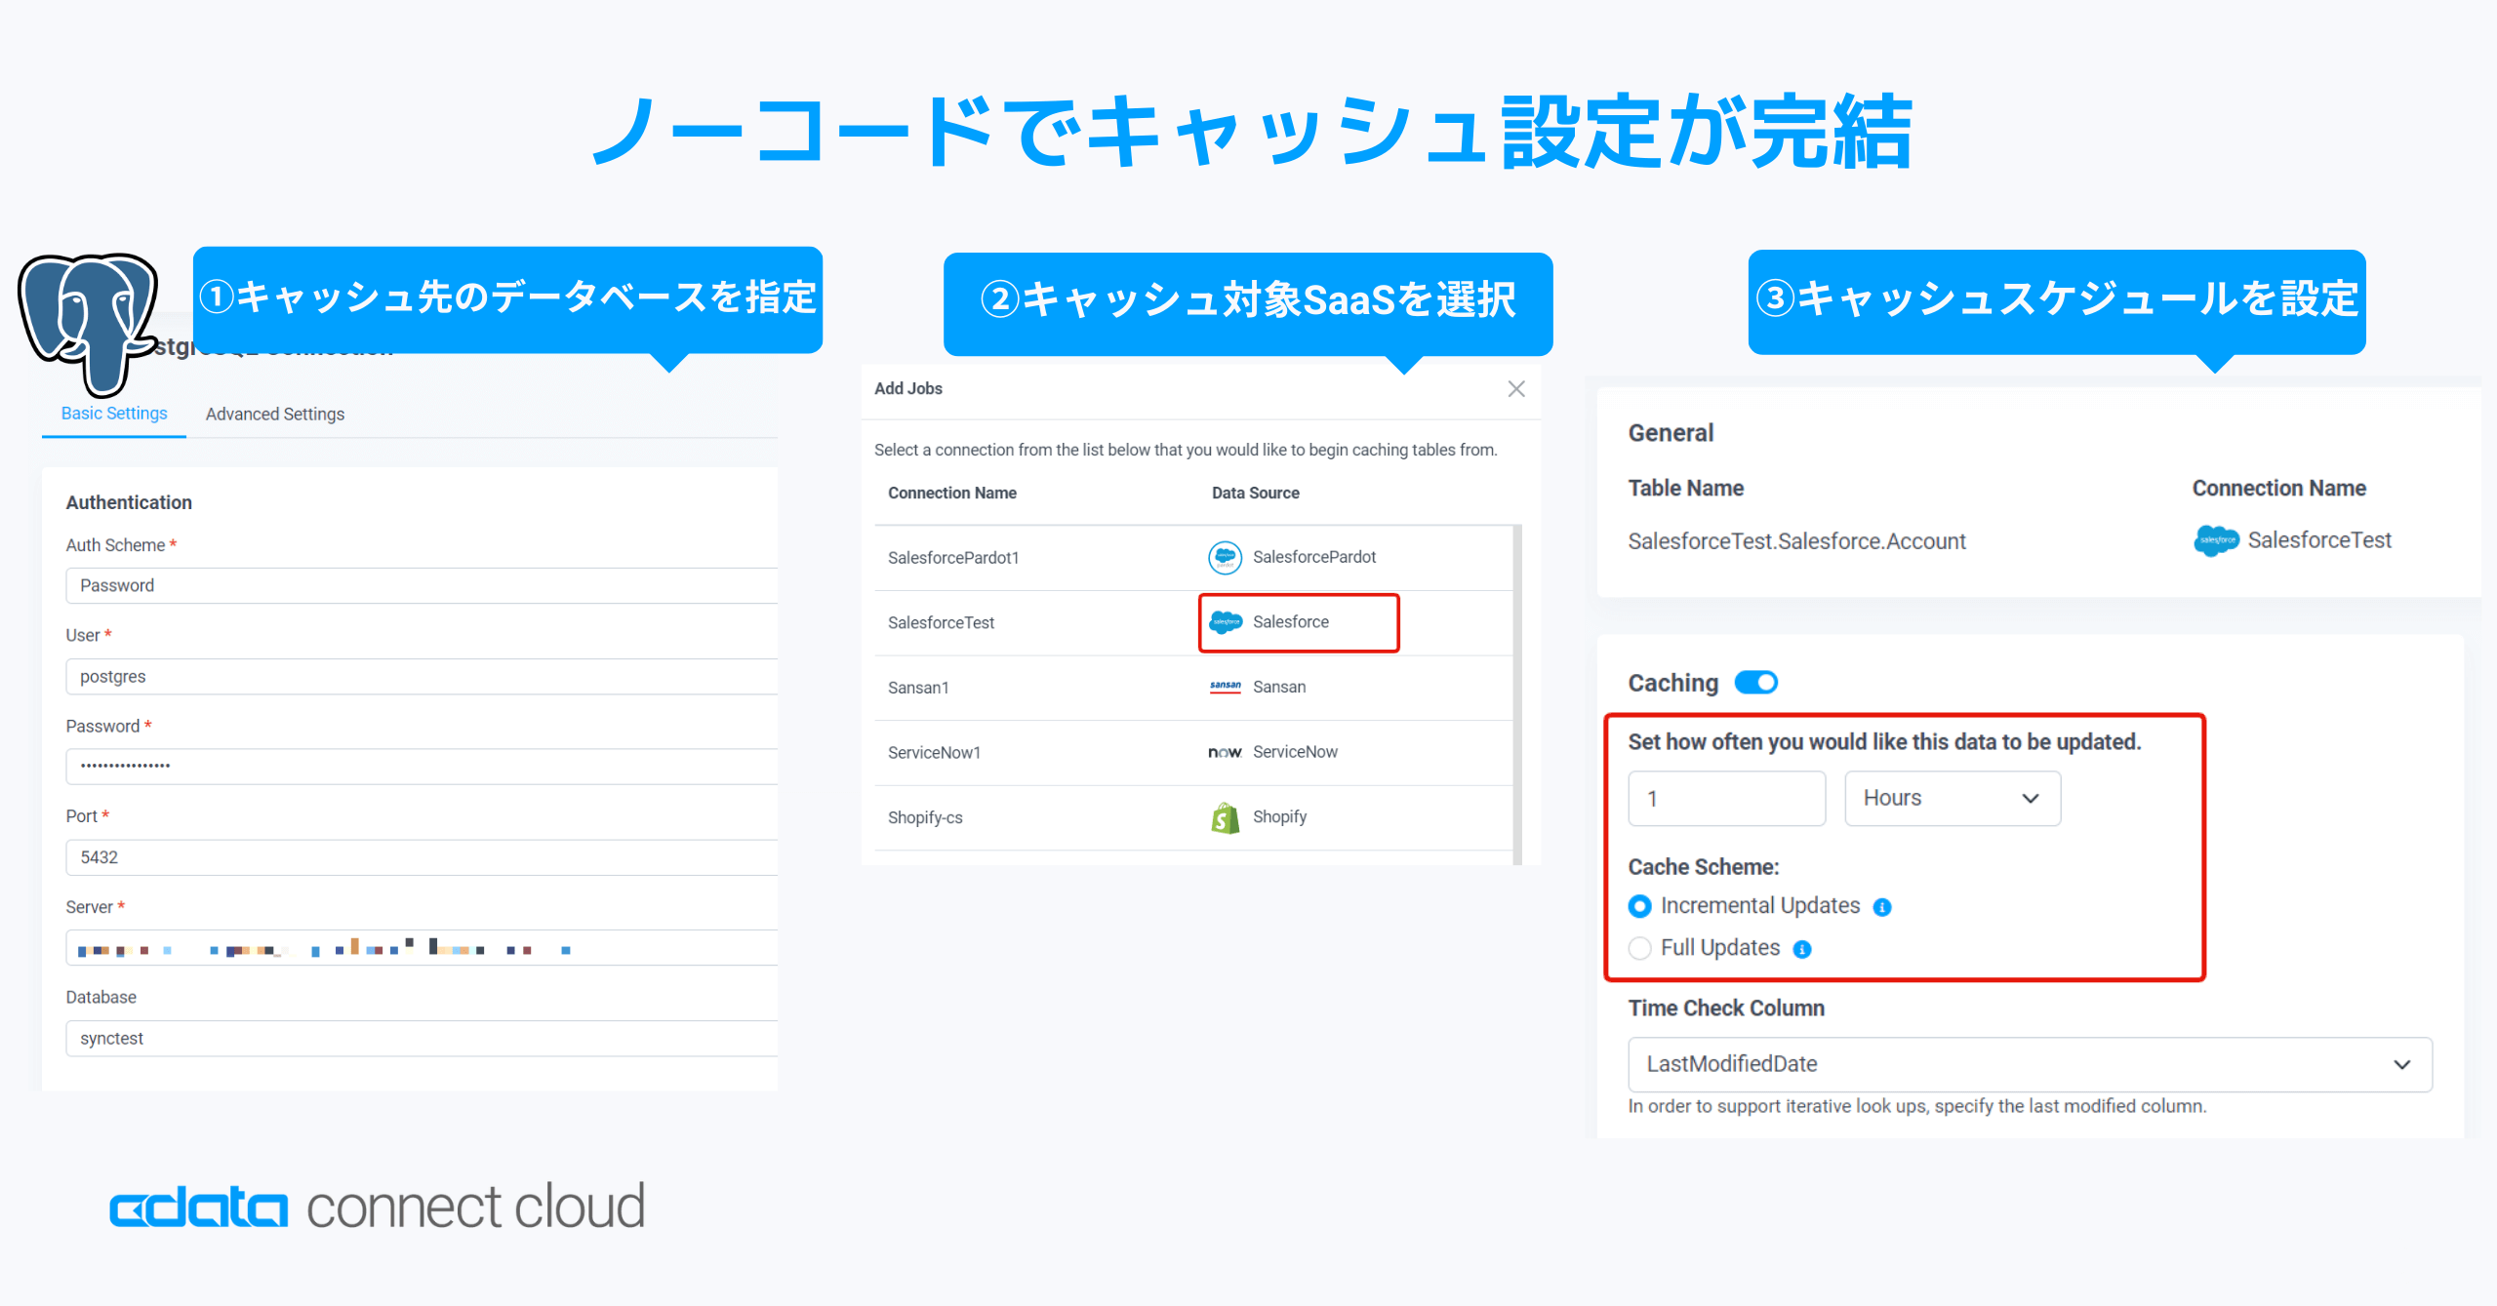Click the Shopify bag icon

[x=1225, y=817]
